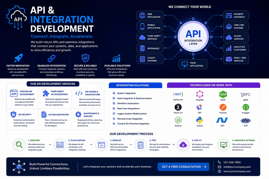Image resolution: width=269 pixels, height=179 pixels.
Task: Select the PHP logo
Action: 246,121
